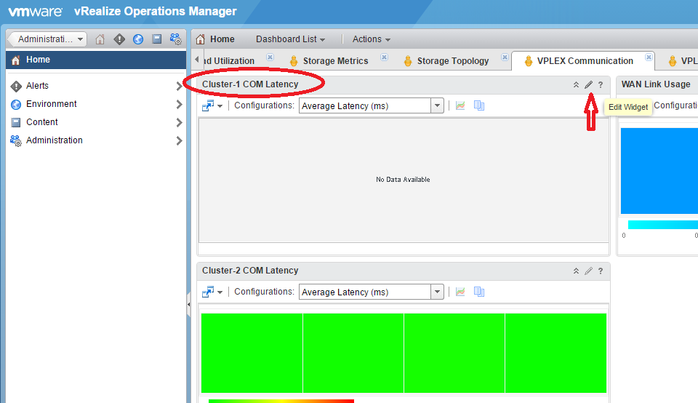Click copy-sheets icon in Cluster-1 toolbar
698x403 pixels.
tap(479, 105)
